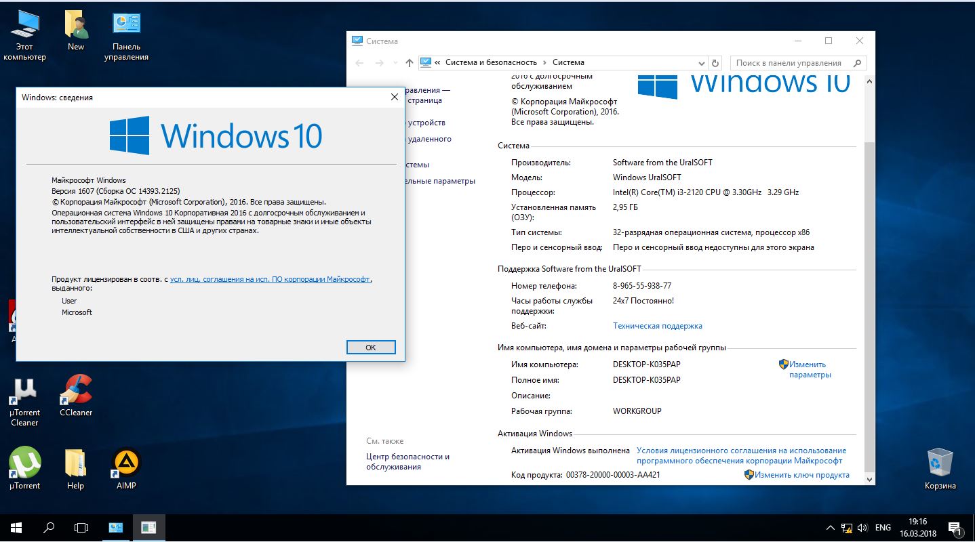This screenshot has width=975, height=542.
Task: Focus the Поиск в панели управления field
Action: (x=791, y=63)
